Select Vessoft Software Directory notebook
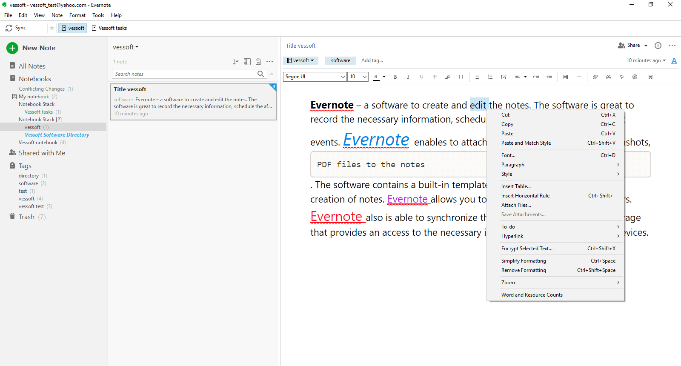Screen dimensions: 681x366 point(57,135)
